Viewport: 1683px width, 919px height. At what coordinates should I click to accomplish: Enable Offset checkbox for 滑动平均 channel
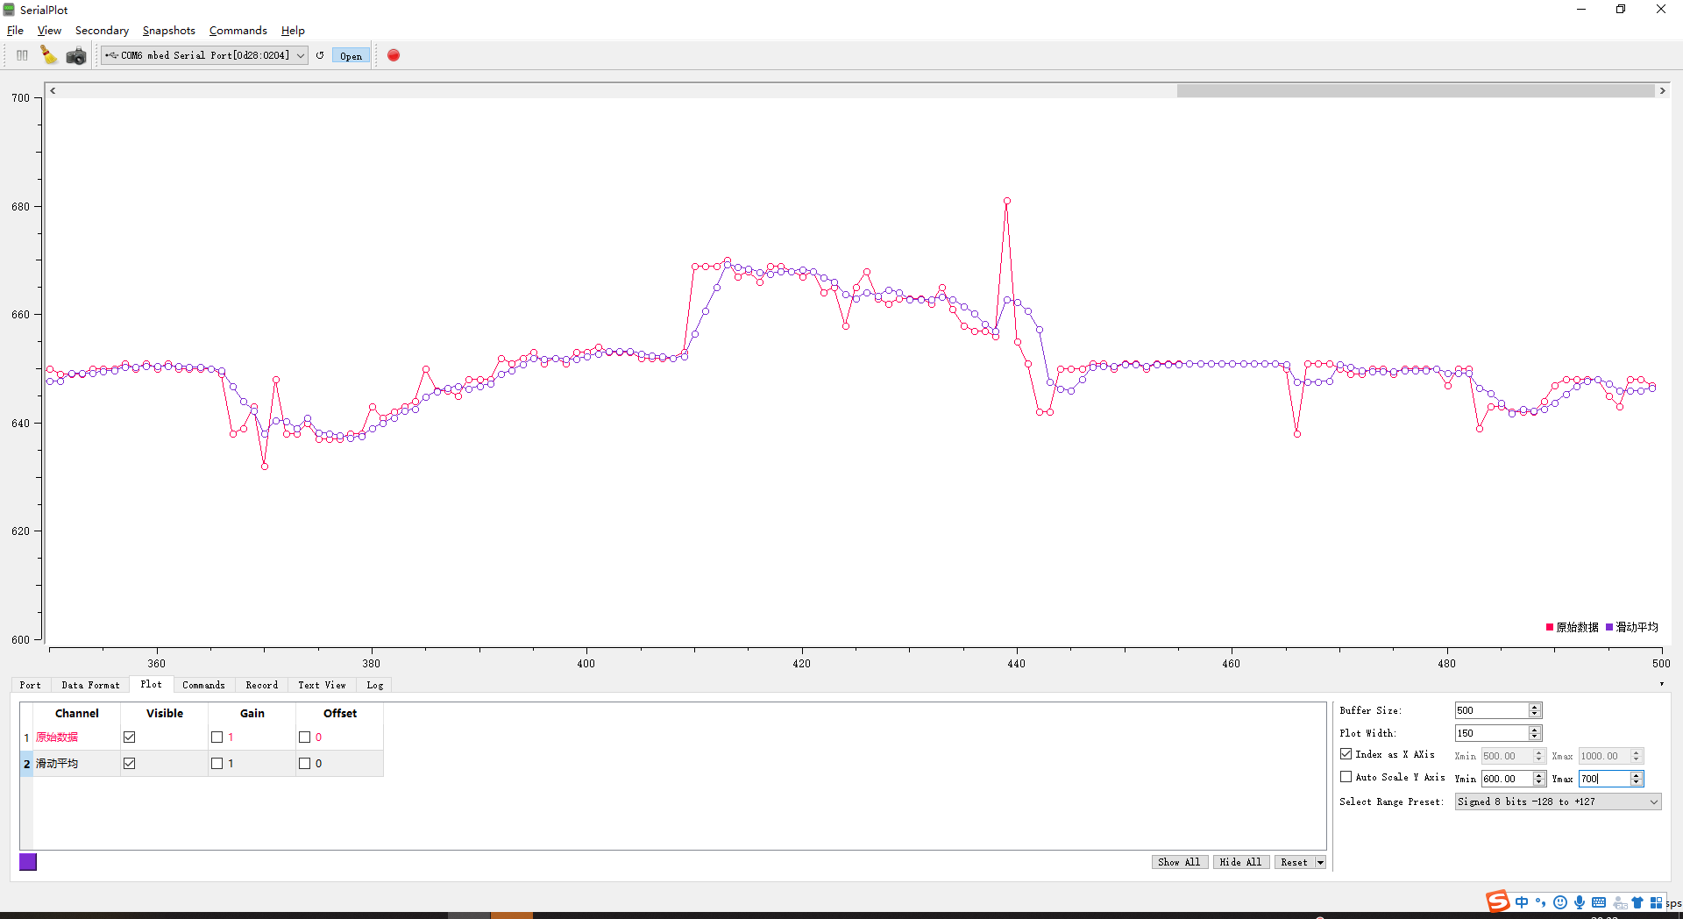pos(305,764)
